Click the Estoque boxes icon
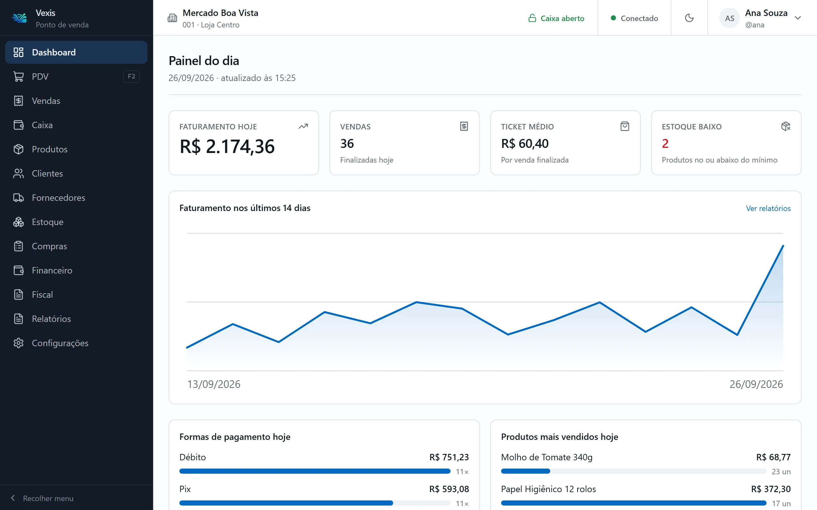 tap(19, 222)
